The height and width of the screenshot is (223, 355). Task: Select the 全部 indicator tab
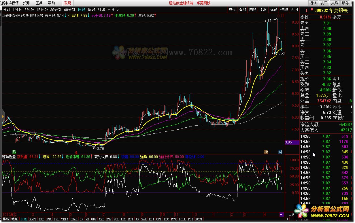coord(24,219)
